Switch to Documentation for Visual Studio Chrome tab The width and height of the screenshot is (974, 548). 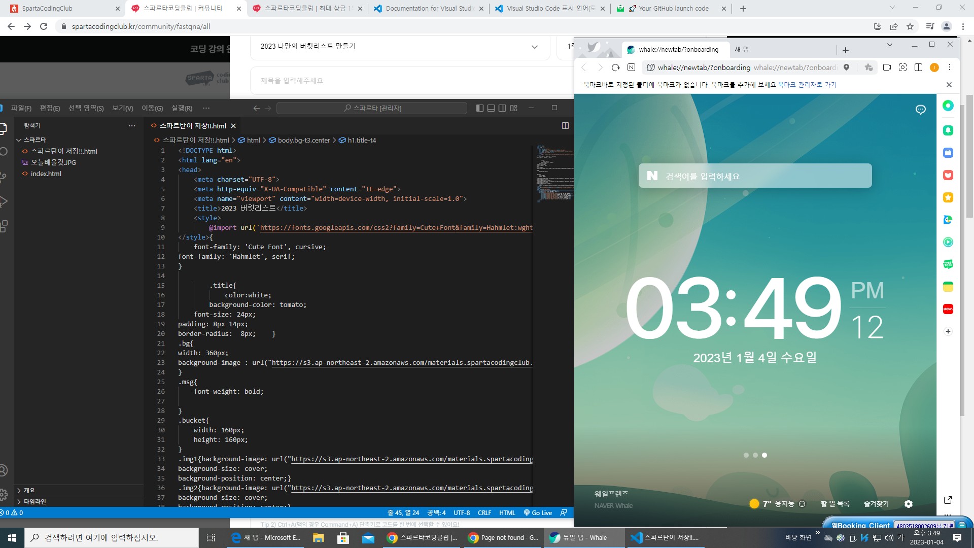(429, 9)
